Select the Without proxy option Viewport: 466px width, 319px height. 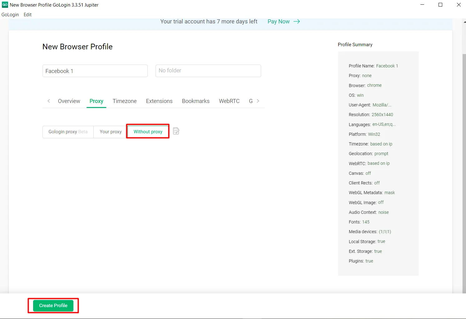(148, 132)
